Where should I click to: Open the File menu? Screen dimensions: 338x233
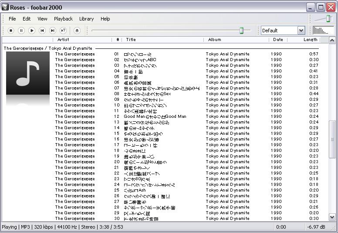pos(12,19)
